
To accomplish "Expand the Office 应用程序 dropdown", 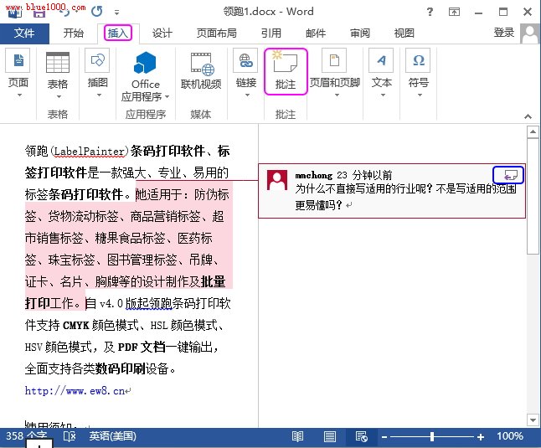I will (x=167, y=97).
